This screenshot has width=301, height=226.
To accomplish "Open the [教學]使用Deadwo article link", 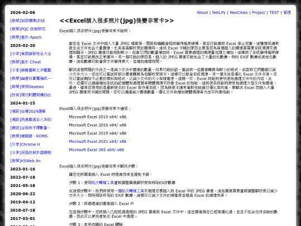I will coord(27,86).
